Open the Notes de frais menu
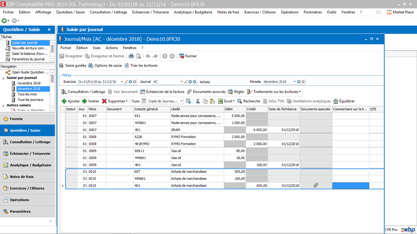Screen dimensions: 417x234 click(x=228, y=12)
